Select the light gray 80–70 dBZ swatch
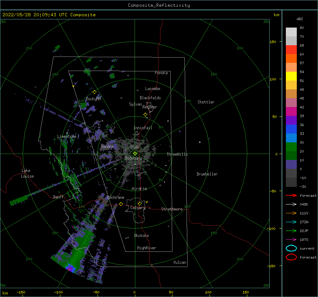Viewport: 318px width, 297px height. 291,32
